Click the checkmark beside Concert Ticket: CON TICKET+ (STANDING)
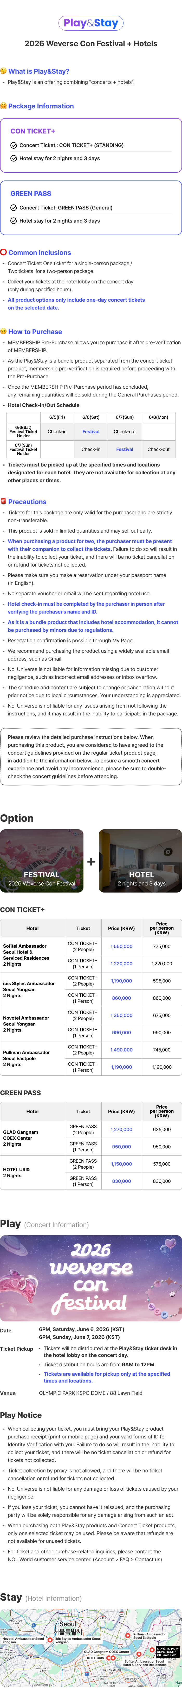This screenshot has width=182, height=1708. pos(14,145)
